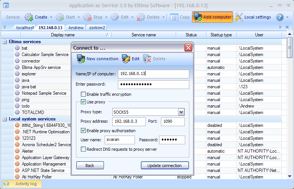Click the New connection computer icon
This screenshot has height=189, width=294.
tap(81, 59)
